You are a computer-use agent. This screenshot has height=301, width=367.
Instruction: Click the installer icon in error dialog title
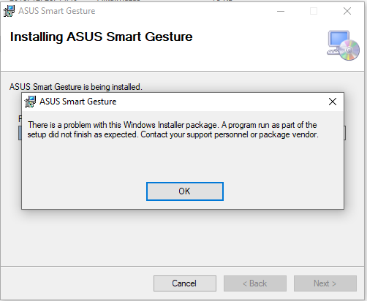pos(30,102)
